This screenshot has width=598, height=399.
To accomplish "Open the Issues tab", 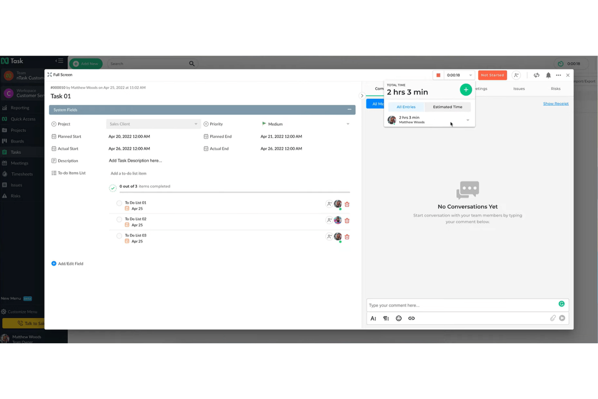I will click(519, 89).
